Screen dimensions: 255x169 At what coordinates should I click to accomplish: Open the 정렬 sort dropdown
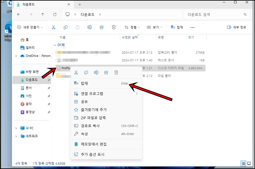tap(132, 27)
